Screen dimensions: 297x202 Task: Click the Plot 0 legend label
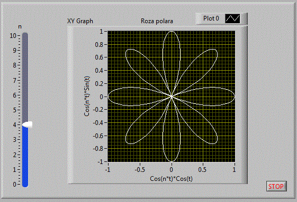coord(211,18)
